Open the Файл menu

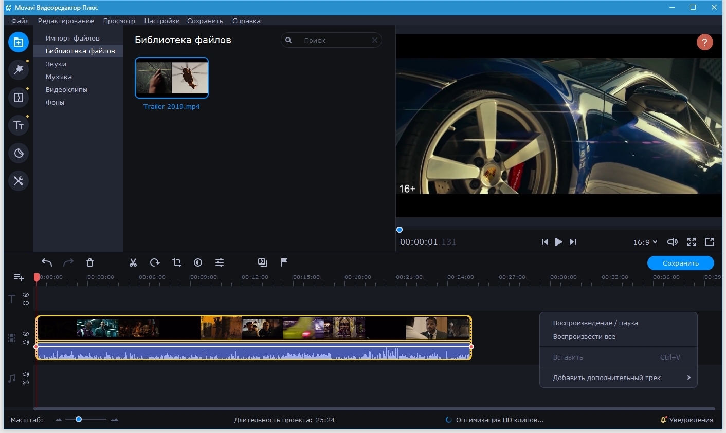20,21
